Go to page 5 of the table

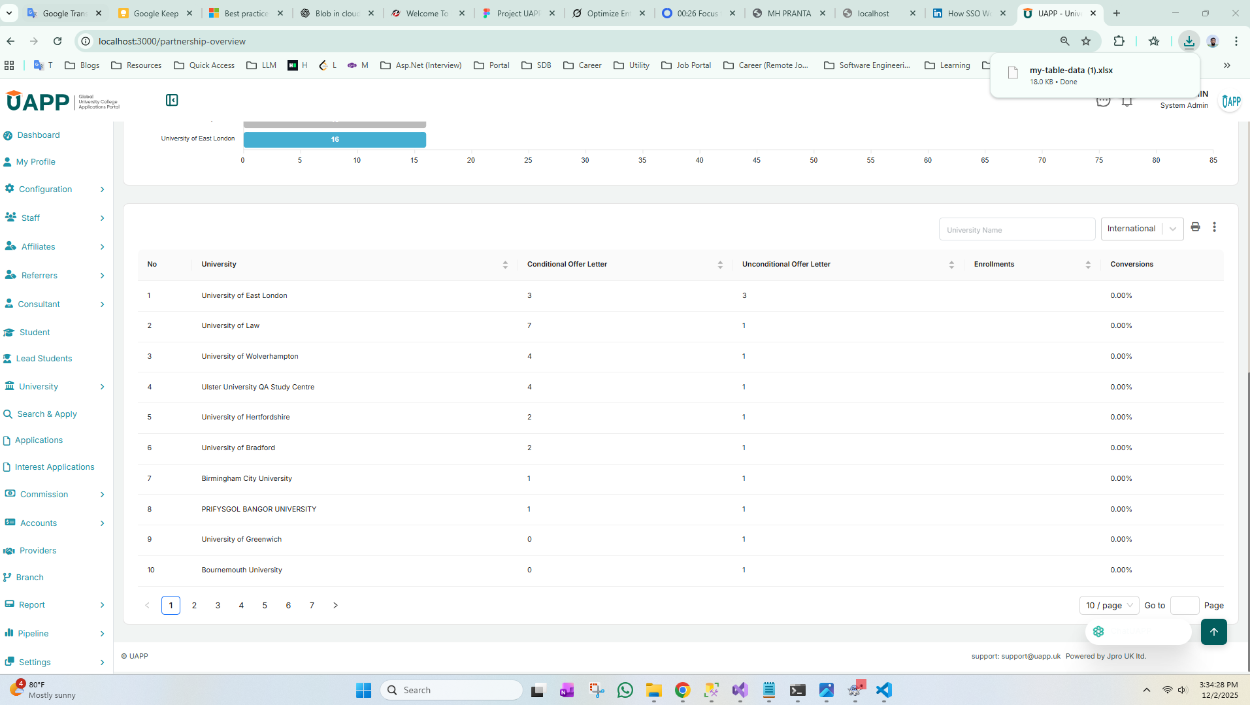pyautogui.click(x=265, y=606)
